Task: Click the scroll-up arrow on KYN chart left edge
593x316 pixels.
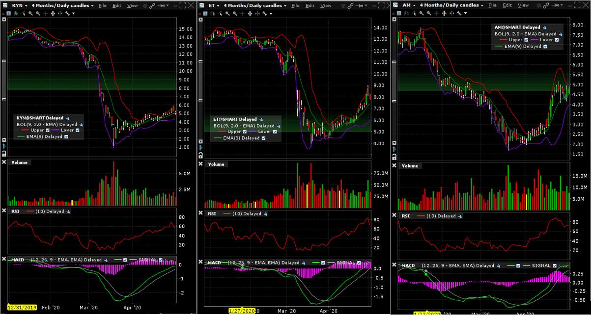Action: 4,19
